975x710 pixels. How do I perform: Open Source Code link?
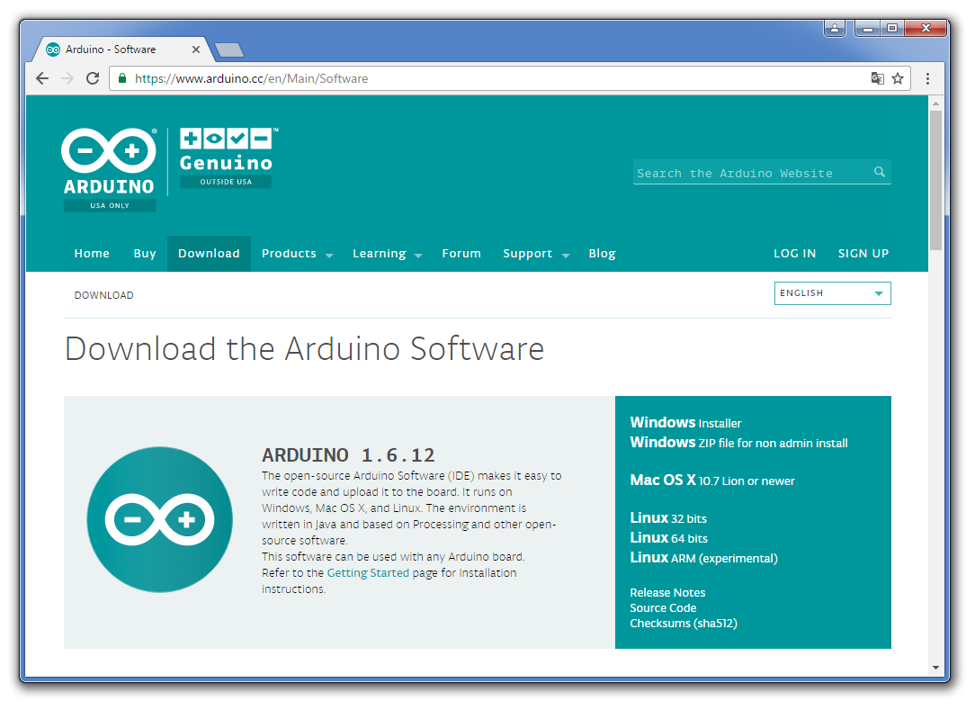coord(663,608)
